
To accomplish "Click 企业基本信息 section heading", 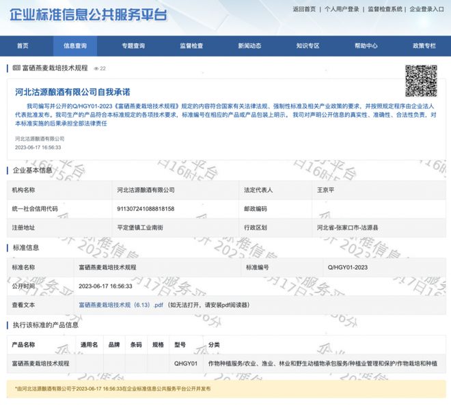I will pos(32,171).
